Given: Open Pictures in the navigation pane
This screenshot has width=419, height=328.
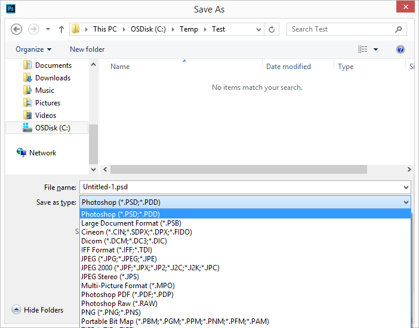Looking at the screenshot, I should tap(48, 103).
